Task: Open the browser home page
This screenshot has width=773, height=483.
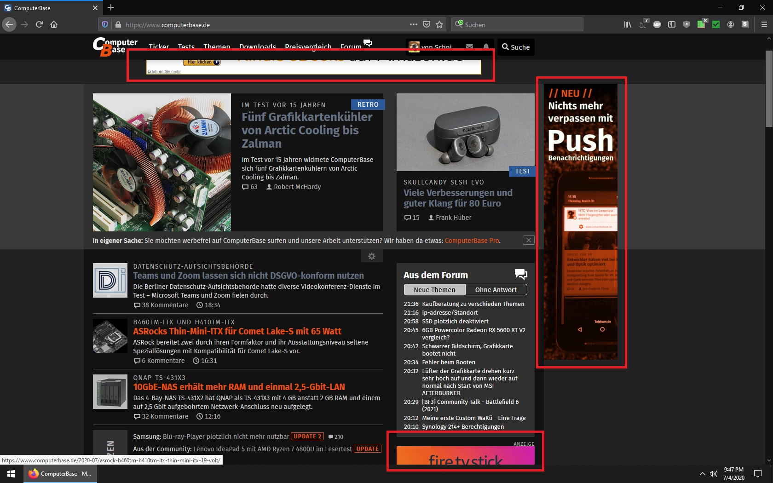Action: [54, 24]
